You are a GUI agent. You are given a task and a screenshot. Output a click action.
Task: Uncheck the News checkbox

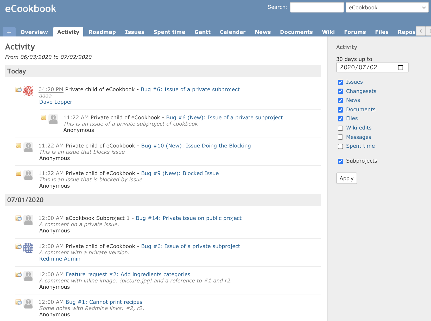pyautogui.click(x=340, y=101)
